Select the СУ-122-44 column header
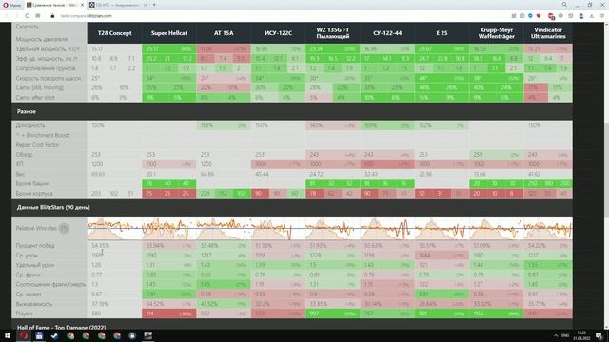The image size is (609, 342). pos(387,33)
